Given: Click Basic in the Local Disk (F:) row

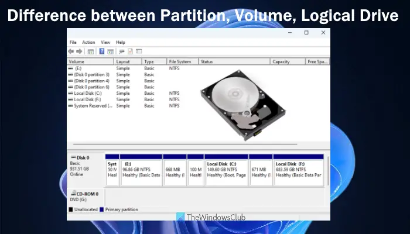Looking at the screenshot, I should pyautogui.click(x=149, y=99).
